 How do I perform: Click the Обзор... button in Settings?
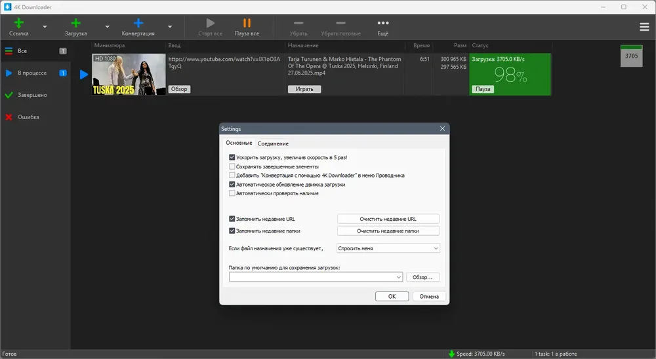coord(422,277)
